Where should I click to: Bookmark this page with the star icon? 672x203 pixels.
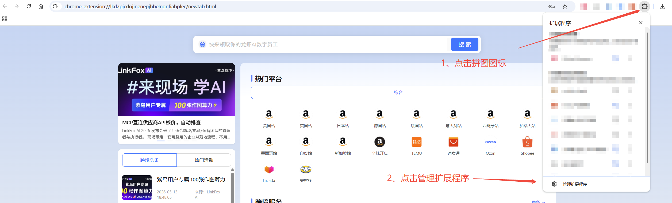(x=565, y=6)
